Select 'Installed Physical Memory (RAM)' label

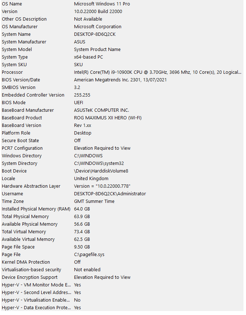36,209
